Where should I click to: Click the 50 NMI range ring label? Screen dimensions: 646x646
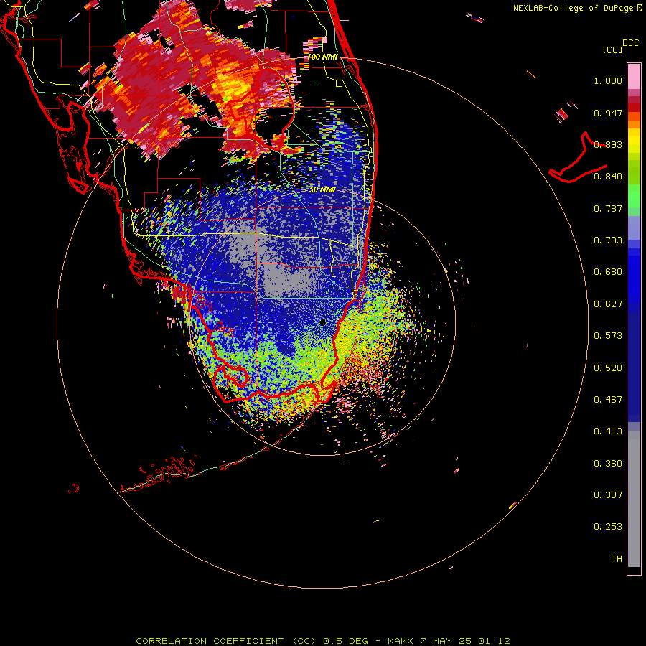[322, 190]
